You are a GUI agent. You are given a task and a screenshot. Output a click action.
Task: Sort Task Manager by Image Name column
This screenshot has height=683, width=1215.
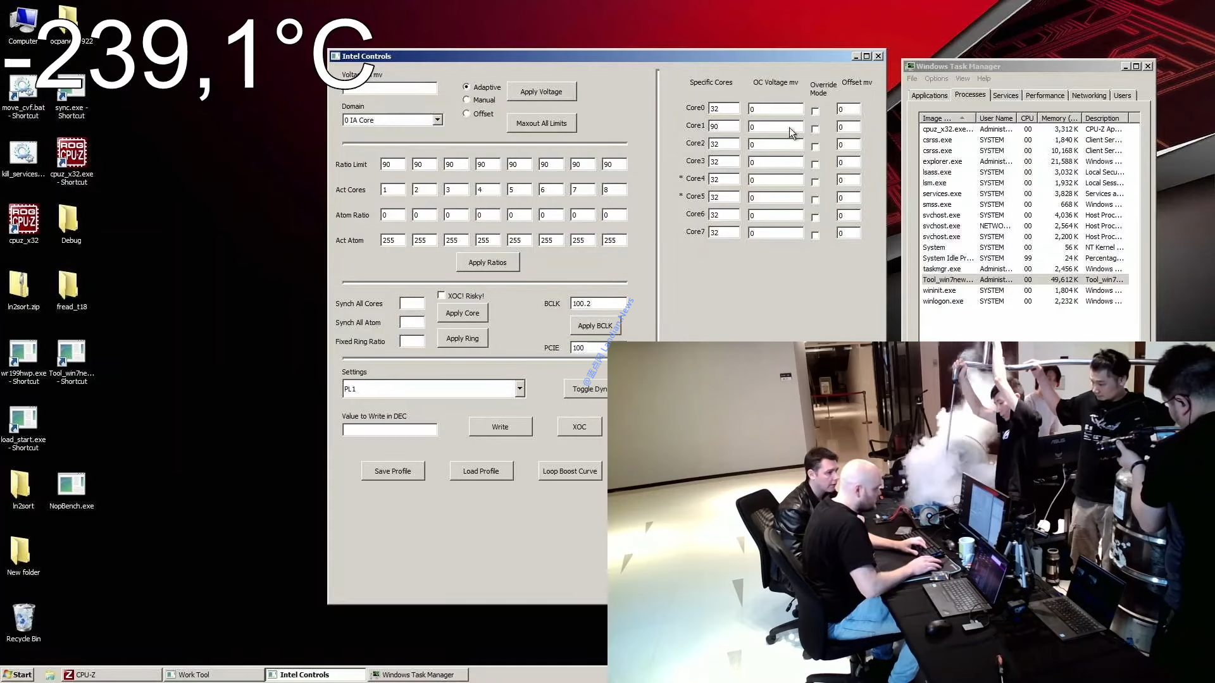[x=947, y=118]
